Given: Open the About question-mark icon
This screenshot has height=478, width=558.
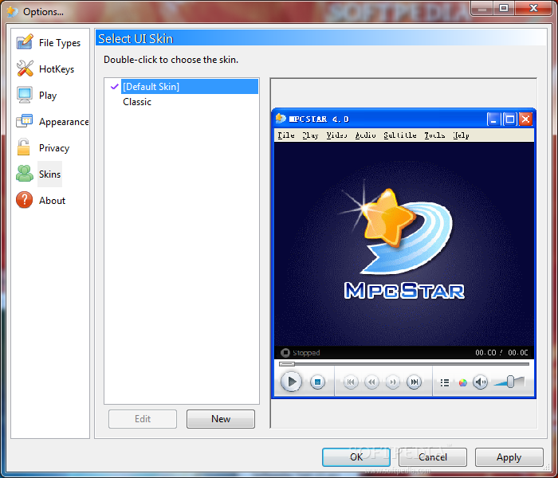Looking at the screenshot, I should [x=25, y=200].
